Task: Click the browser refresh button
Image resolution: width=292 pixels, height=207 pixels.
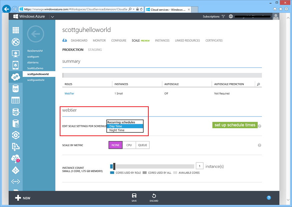Action: coord(141,9)
